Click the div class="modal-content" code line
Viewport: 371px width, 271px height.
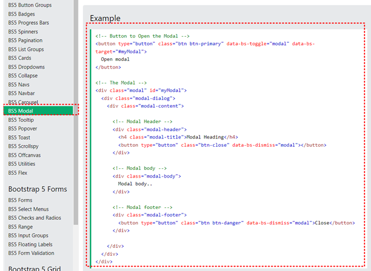coord(145,106)
